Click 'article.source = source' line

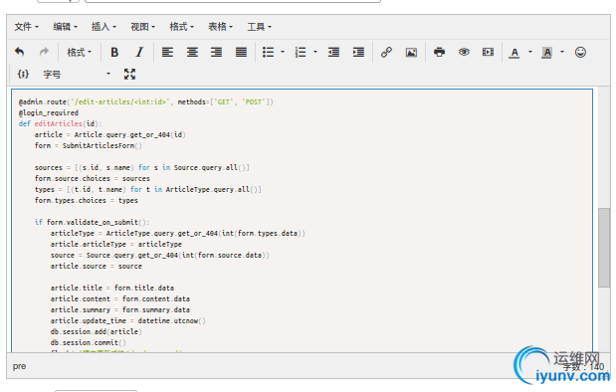(x=97, y=267)
